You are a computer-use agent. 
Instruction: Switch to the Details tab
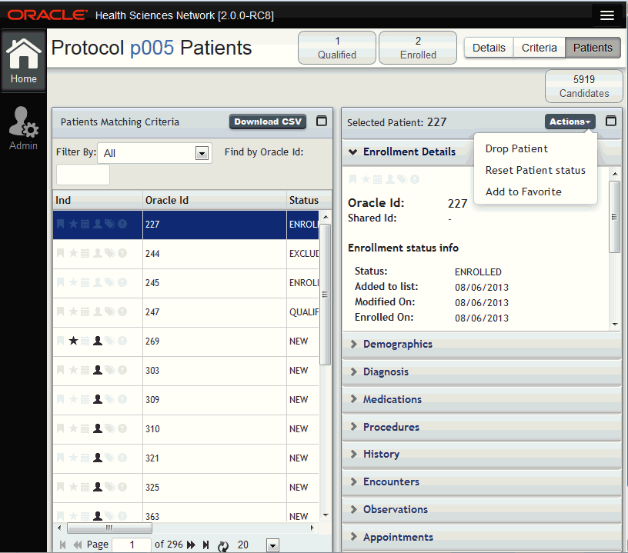[x=489, y=48]
